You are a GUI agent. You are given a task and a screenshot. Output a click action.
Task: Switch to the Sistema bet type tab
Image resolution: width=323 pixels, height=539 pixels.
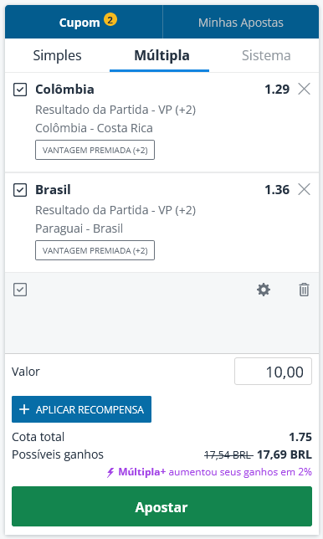pyautogui.click(x=266, y=55)
